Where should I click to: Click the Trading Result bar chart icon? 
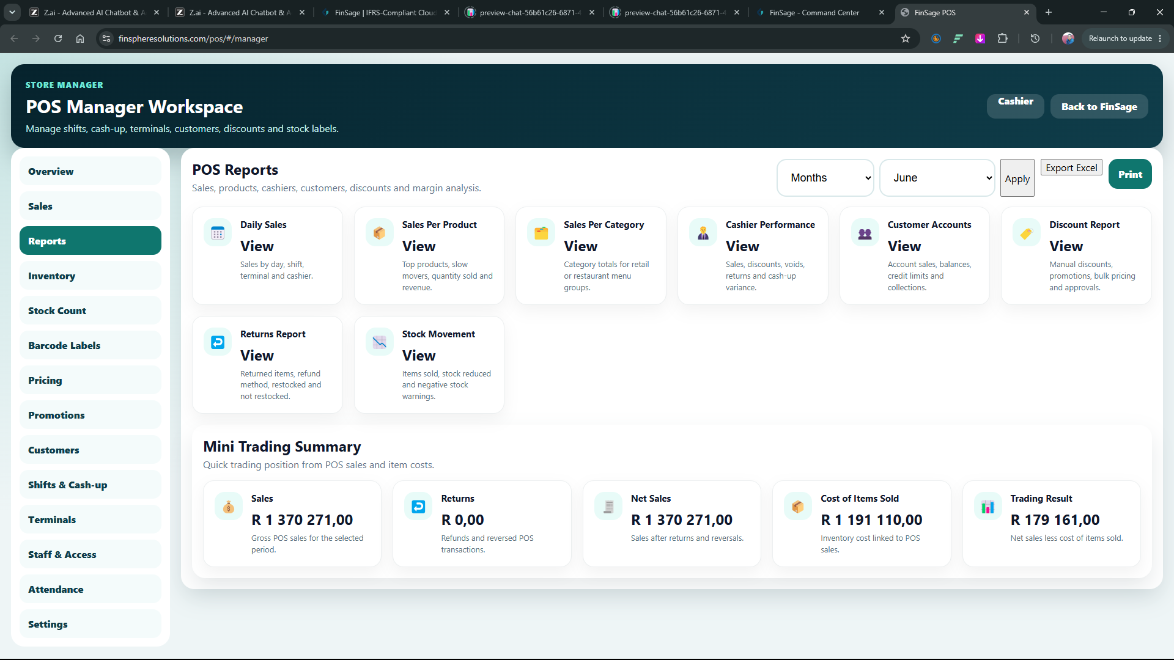(x=988, y=507)
